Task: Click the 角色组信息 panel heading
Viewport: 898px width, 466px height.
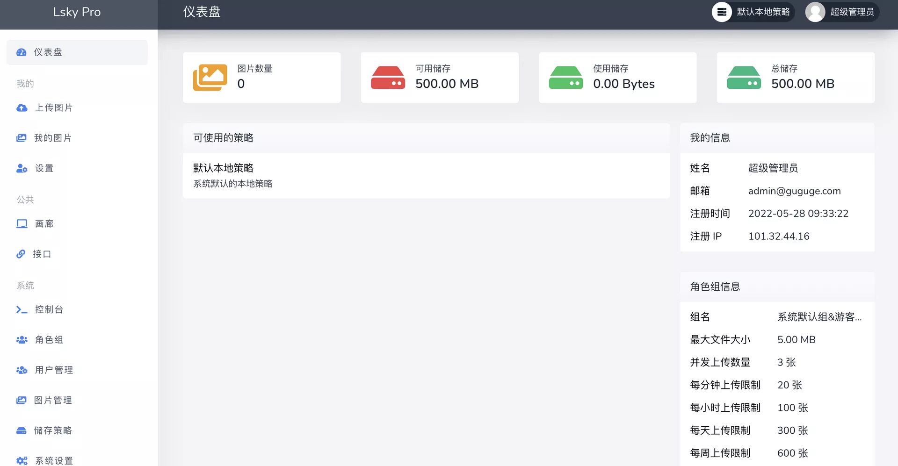Action: click(715, 287)
